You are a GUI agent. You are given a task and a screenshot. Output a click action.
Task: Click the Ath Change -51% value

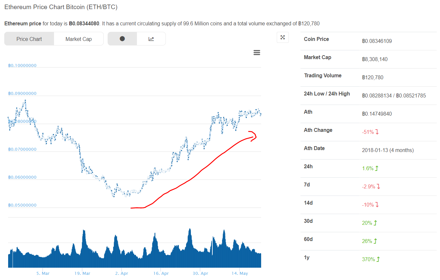click(370, 132)
